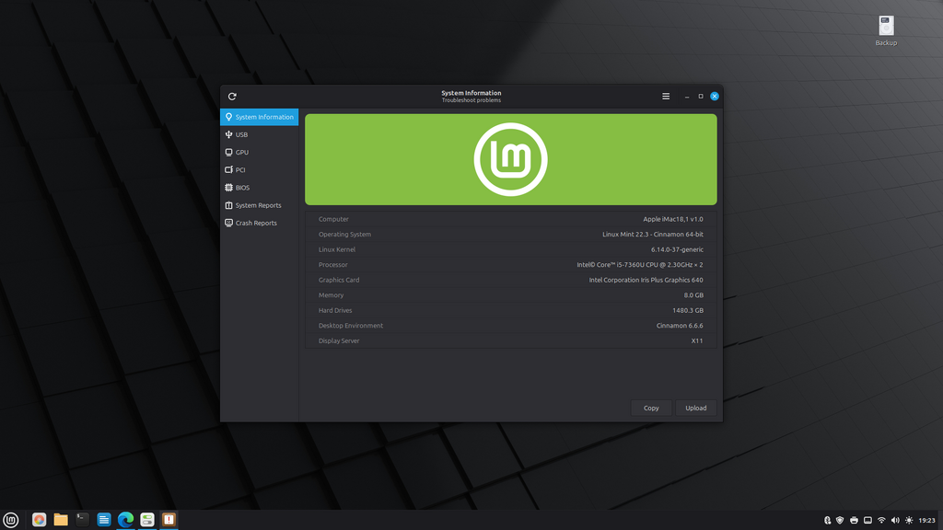Image resolution: width=943 pixels, height=530 pixels.
Task: Open the Files folder icon in taskbar
Action: pos(61,520)
